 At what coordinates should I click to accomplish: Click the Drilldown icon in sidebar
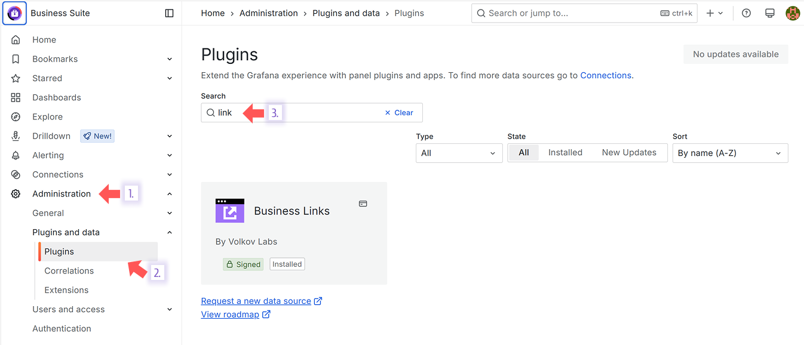tap(16, 136)
